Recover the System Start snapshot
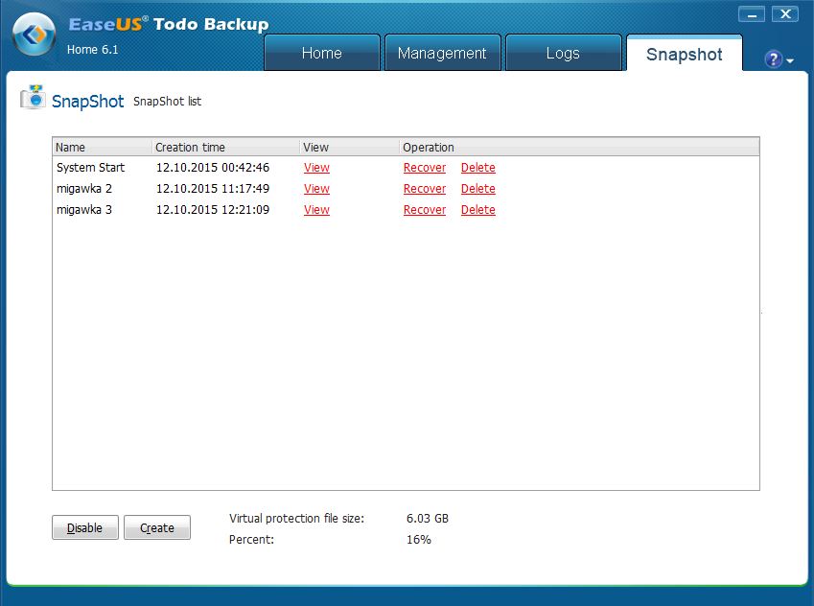Viewport: 814px width, 606px height. 425,168
